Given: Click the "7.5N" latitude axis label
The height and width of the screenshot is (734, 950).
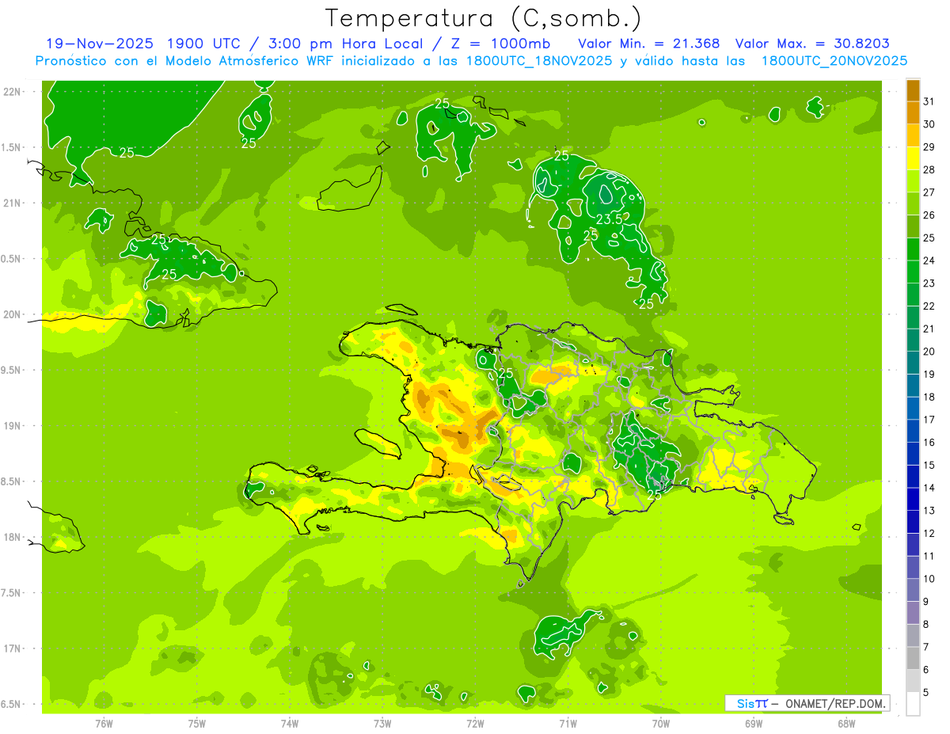Looking at the screenshot, I should (12, 593).
